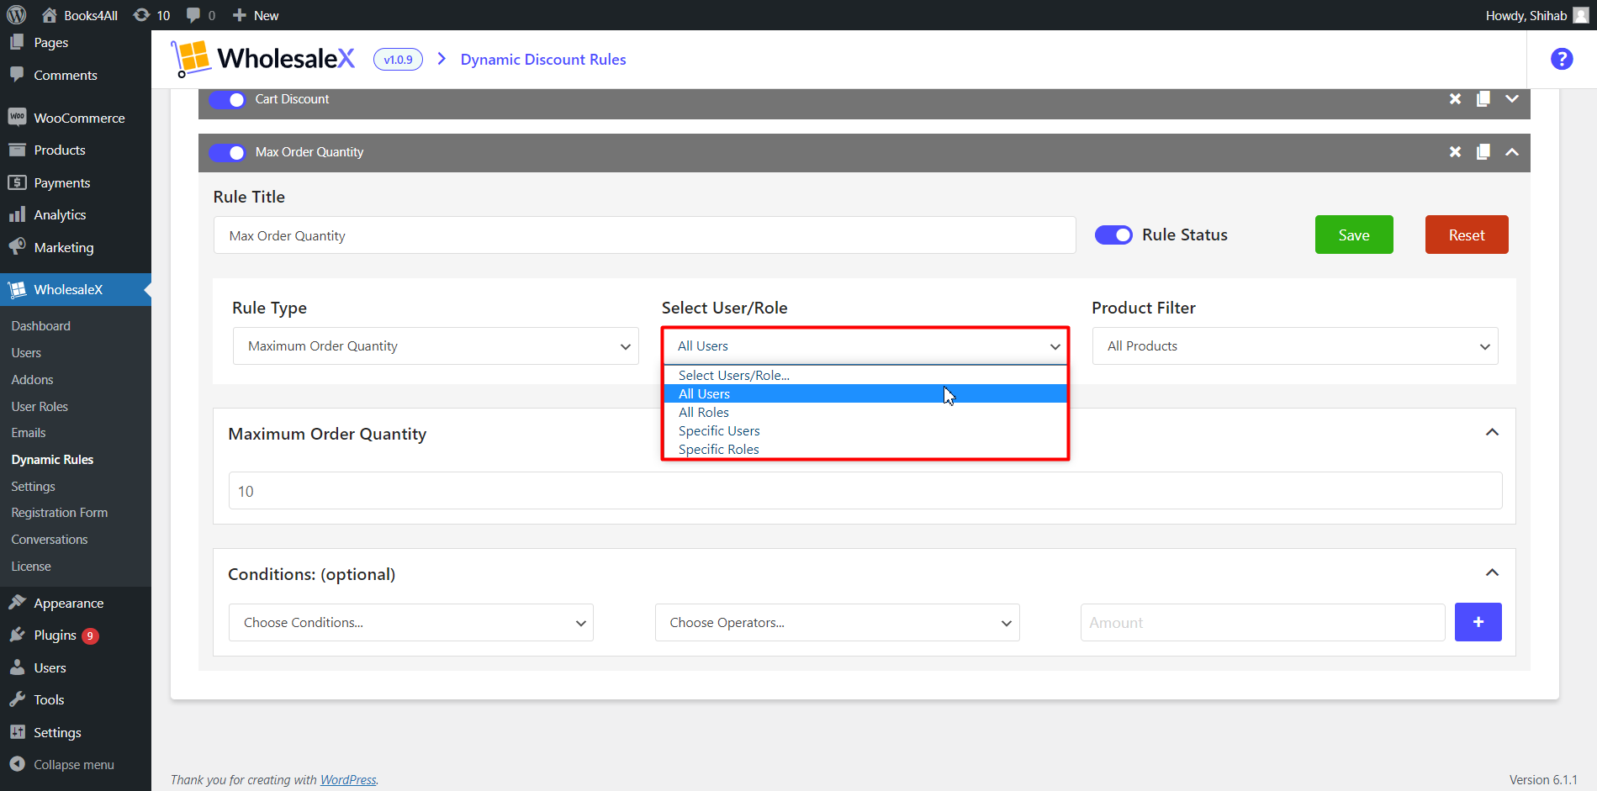Toggle the Max Order Quantity header switch

[227, 152]
